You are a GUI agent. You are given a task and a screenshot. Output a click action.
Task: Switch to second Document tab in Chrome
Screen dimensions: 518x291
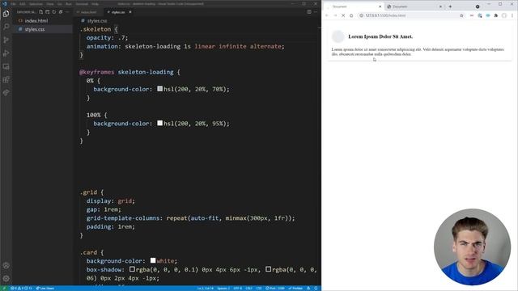414,6
